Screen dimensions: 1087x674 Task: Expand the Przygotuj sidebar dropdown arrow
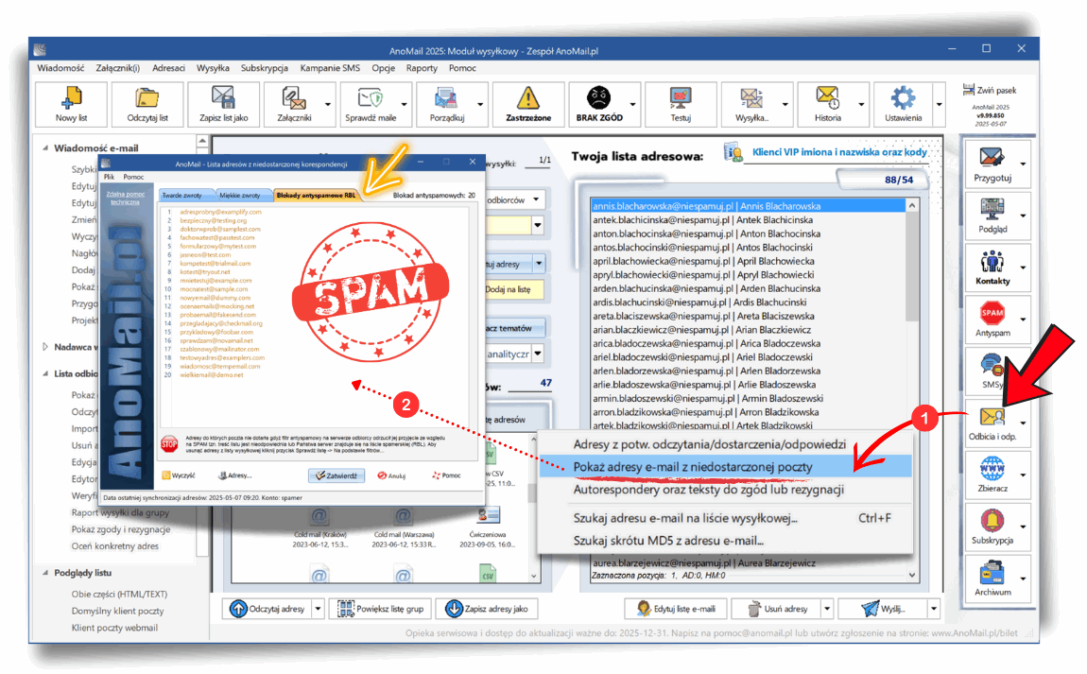tap(1024, 164)
